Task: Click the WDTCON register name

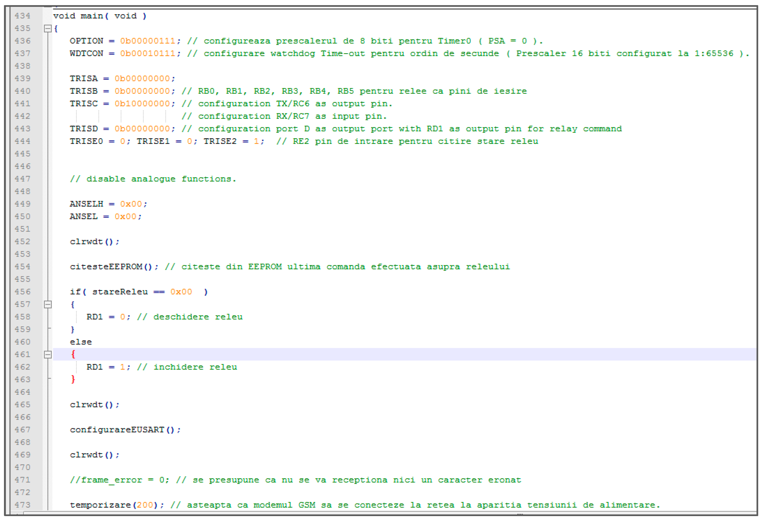Action: pos(86,53)
